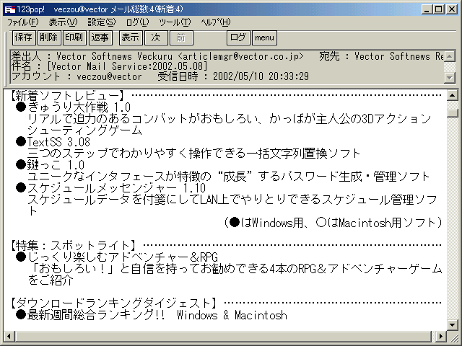Click the menu toolbar button
462x346 pixels.
(264, 37)
